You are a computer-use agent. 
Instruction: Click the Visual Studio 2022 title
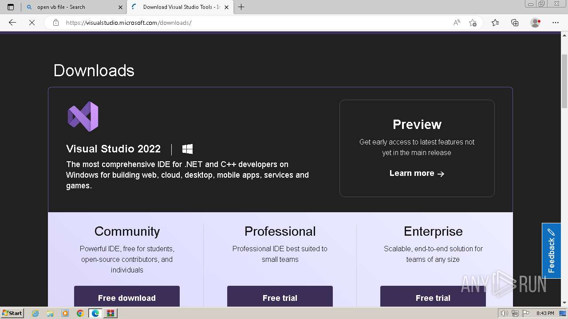point(114,149)
